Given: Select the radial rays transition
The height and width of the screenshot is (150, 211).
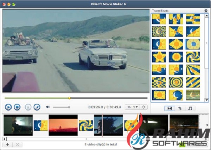Looking at the screenshot, I should pyautogui.click(x=193, y=70).
